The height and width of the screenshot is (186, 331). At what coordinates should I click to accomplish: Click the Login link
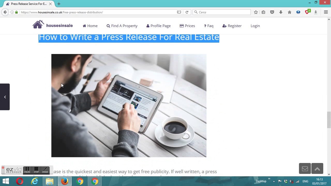255,26
